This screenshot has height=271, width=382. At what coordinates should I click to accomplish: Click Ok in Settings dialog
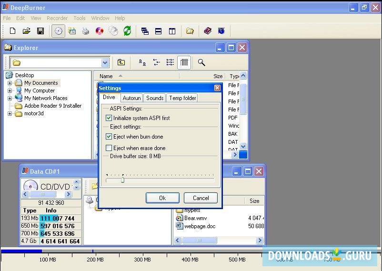(162, 198)
